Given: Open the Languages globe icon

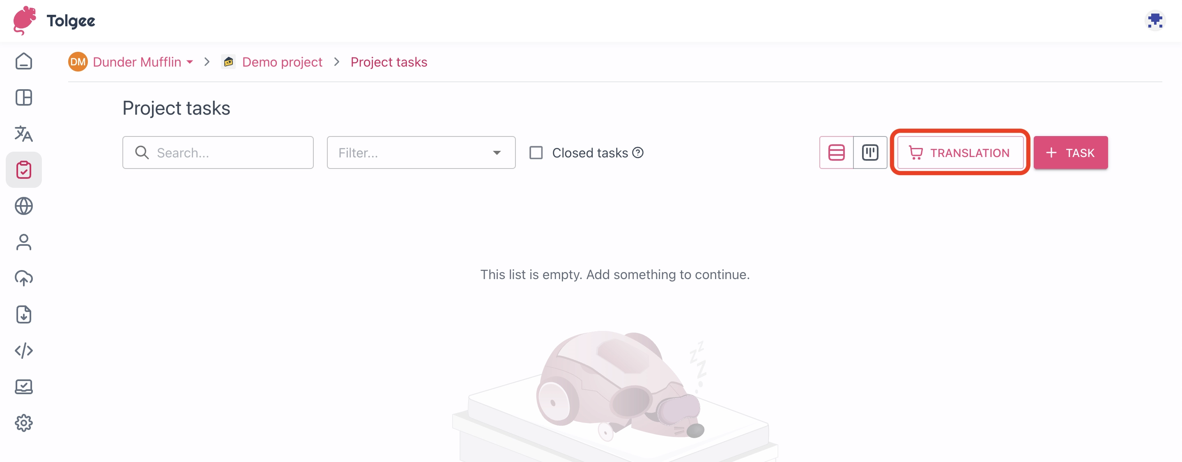Looking at the screenshot, I should pyautogui.click(x=23, y=206).
